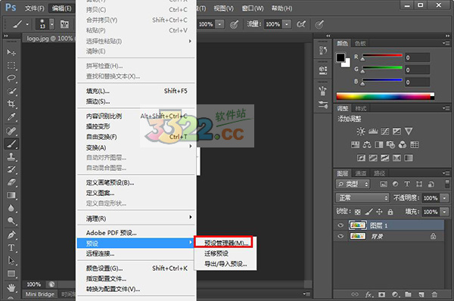Viewport: 454px width, 301px height.
Task: Open the Properties panel icon
Action: (x=323, y=70)
